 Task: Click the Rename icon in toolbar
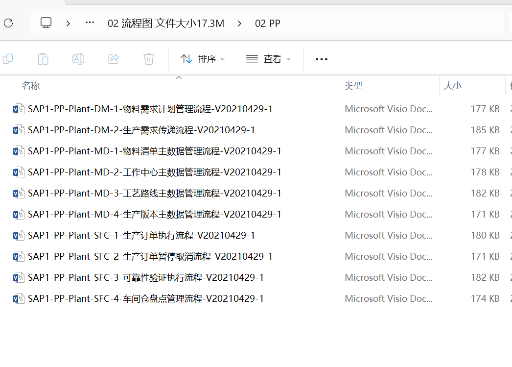78,59
